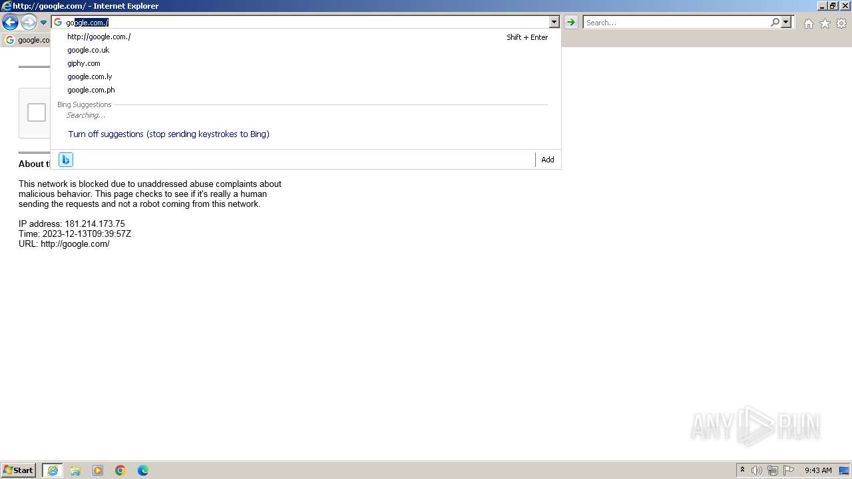The image size is (852, 479).
Task: Click the network tray icon
Action: coord(773,470)
